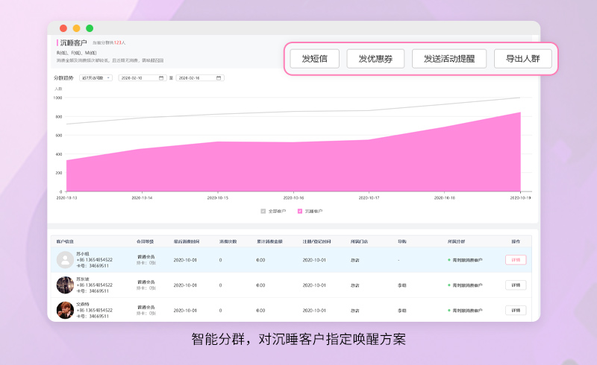Open the 近7天 time range dropdown
The image size is (597, 365).
tap(96, 77)
